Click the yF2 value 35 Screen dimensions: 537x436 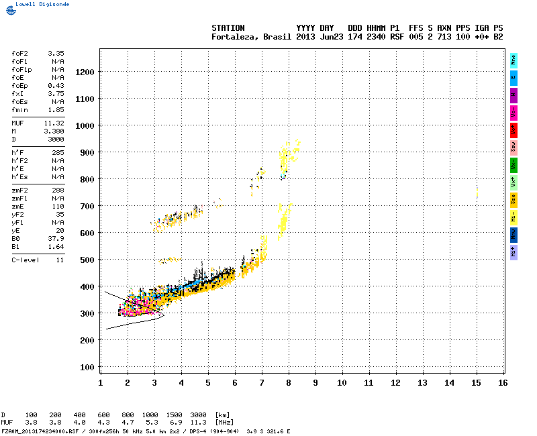pyautogui.click(x=60, y=215)
